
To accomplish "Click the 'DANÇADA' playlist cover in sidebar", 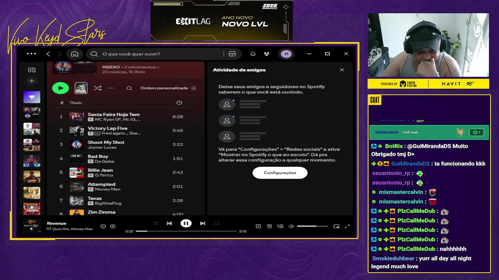I will 32,209.
